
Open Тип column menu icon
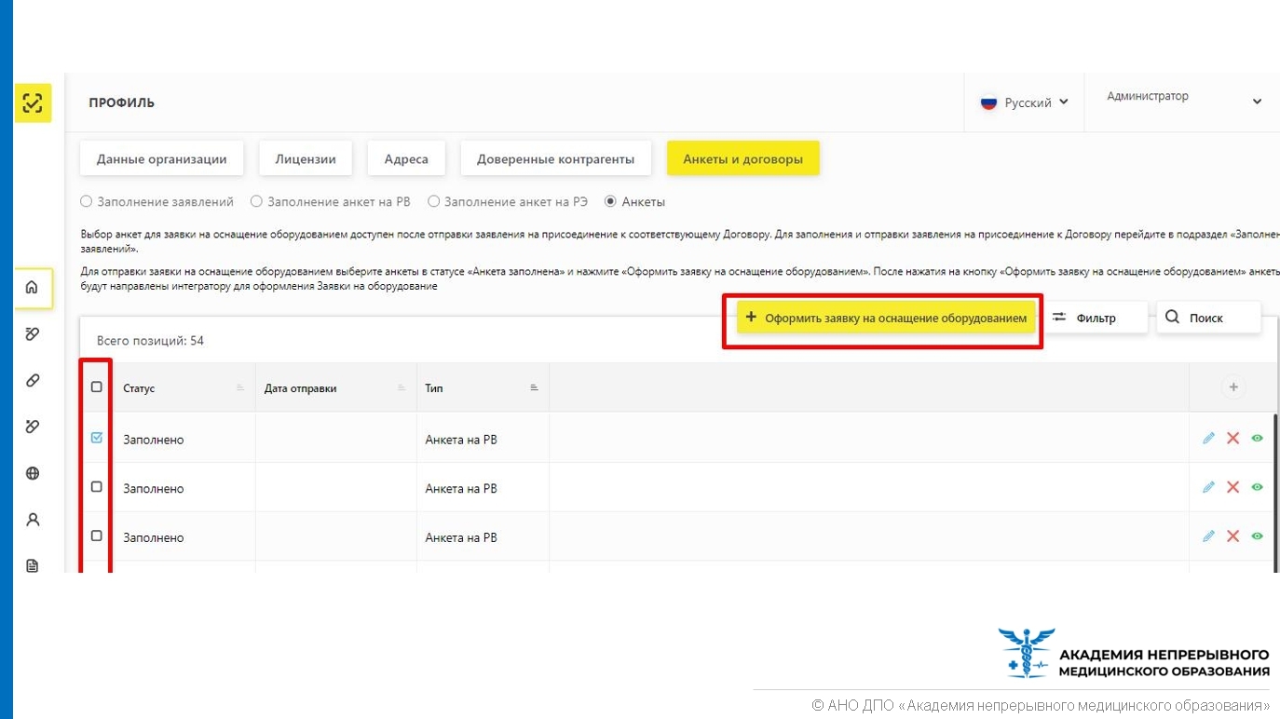point(534,387)
